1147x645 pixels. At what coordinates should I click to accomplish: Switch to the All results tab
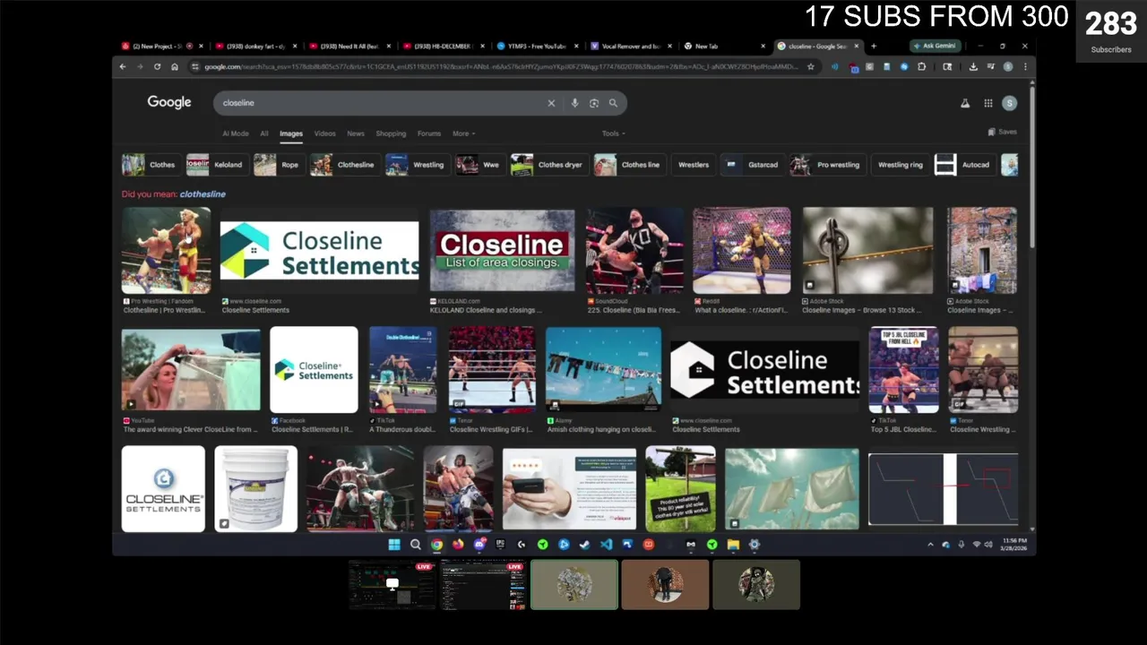pyautogui.click(x=264, y=133)
